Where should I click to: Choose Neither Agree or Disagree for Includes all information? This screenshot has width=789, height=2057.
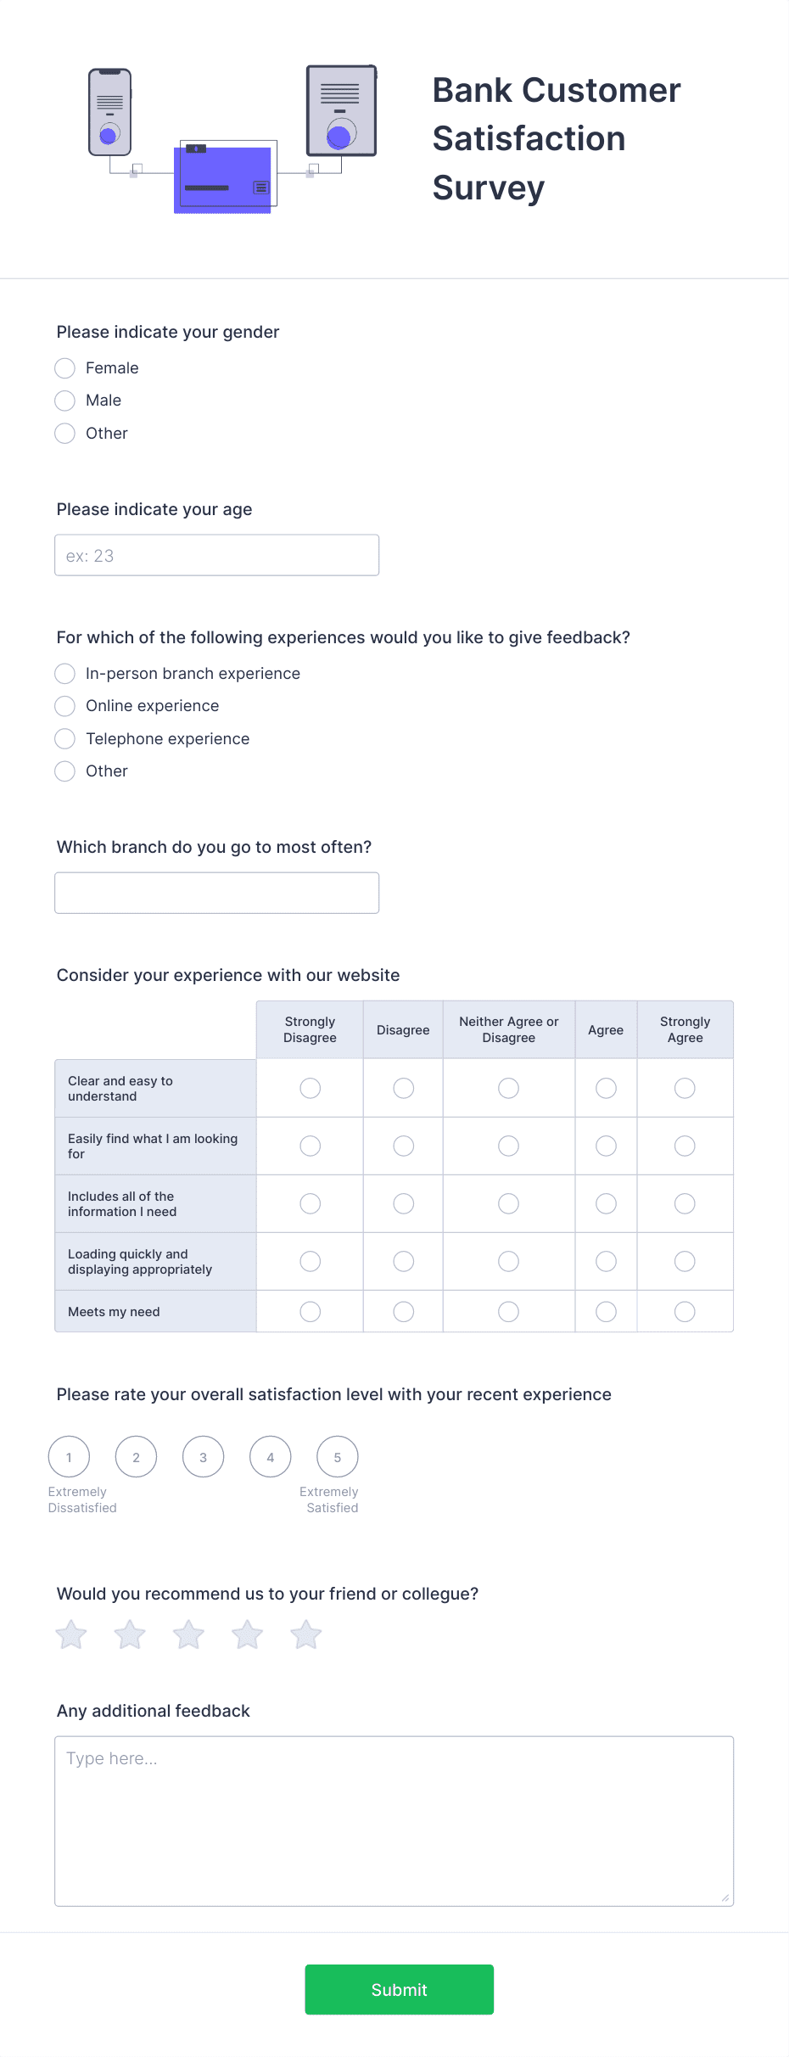click(x=507, y=1202)
